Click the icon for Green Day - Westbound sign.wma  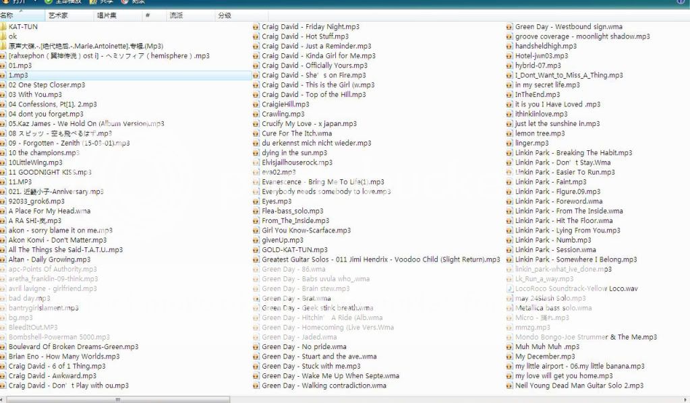coord(510,27)
